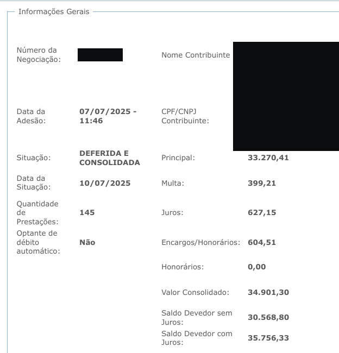Select the fine value 399,21

tap(262, 183)
